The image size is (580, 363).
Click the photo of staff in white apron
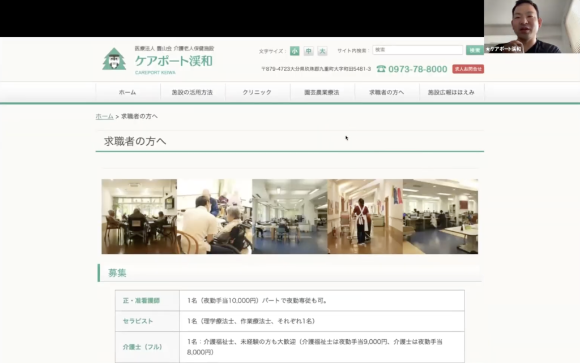pyautogui.click(x=365, y=217)
